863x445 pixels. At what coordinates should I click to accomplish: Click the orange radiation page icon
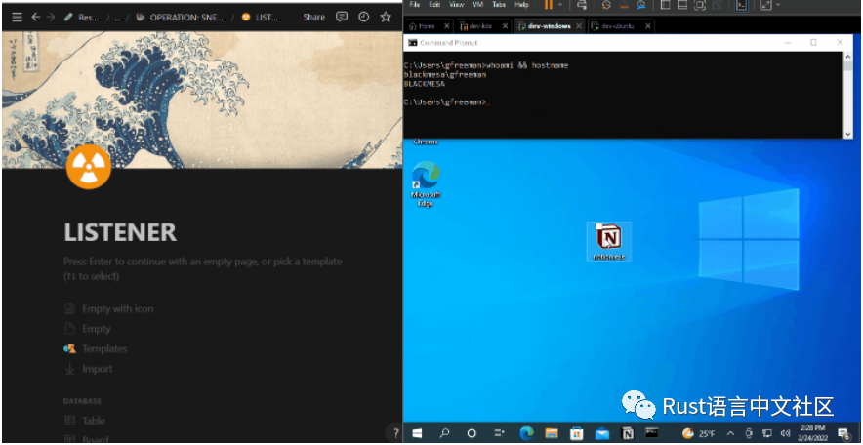point(89,167)
